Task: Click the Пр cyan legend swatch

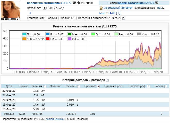Action: coord(24,34)
